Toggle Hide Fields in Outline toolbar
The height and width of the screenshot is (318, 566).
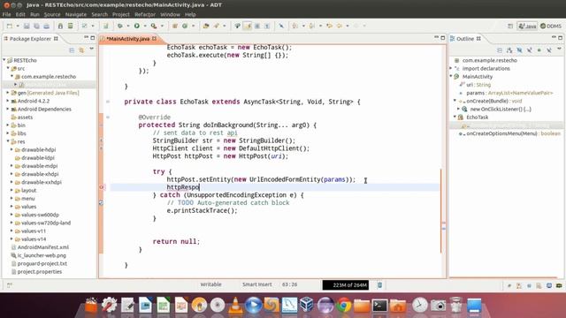click(x=519, y=50)
